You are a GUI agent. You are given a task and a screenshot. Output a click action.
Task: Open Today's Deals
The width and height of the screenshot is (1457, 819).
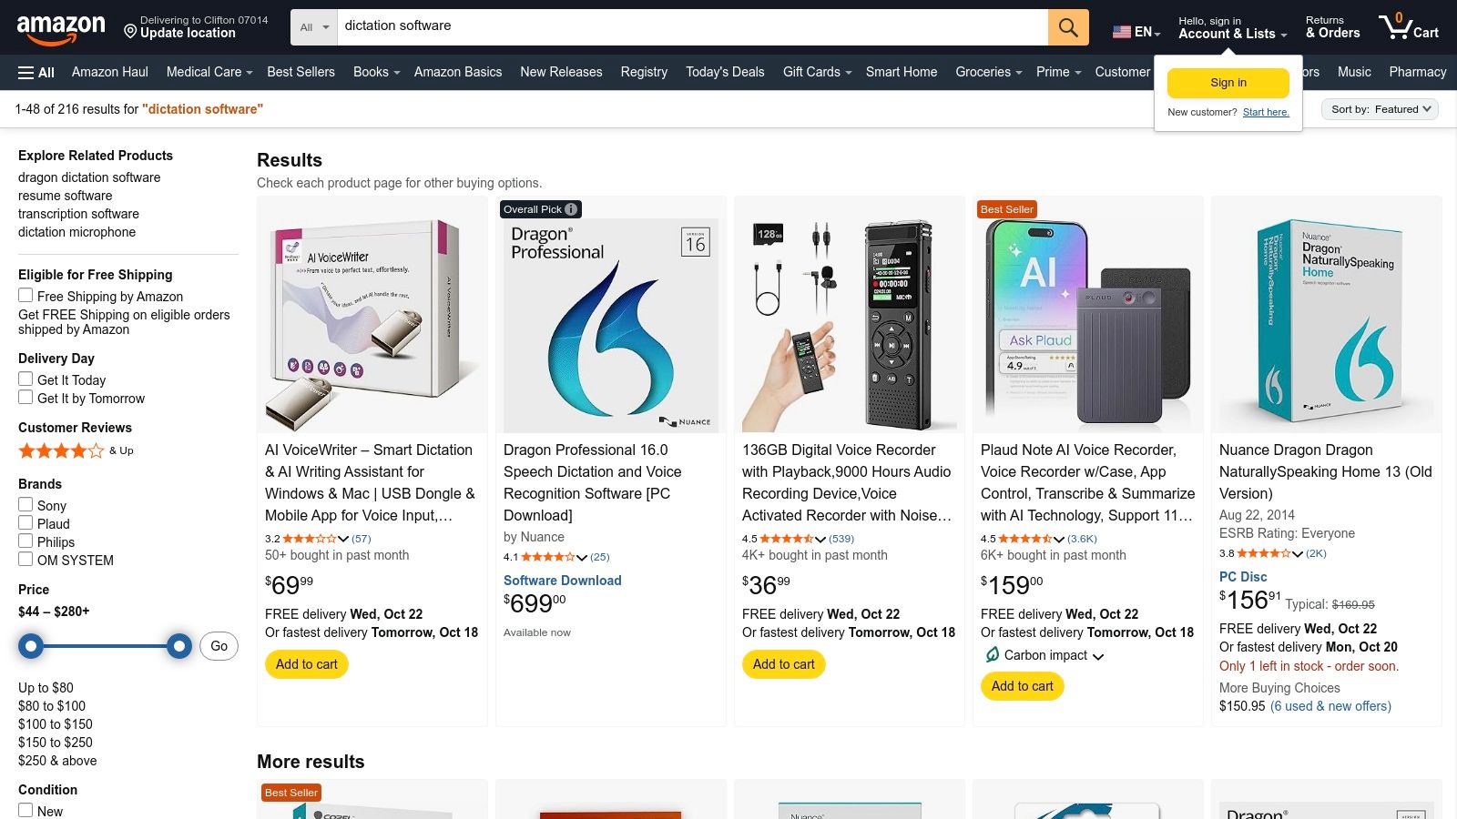pyautogui.click(x=725, y=72)
